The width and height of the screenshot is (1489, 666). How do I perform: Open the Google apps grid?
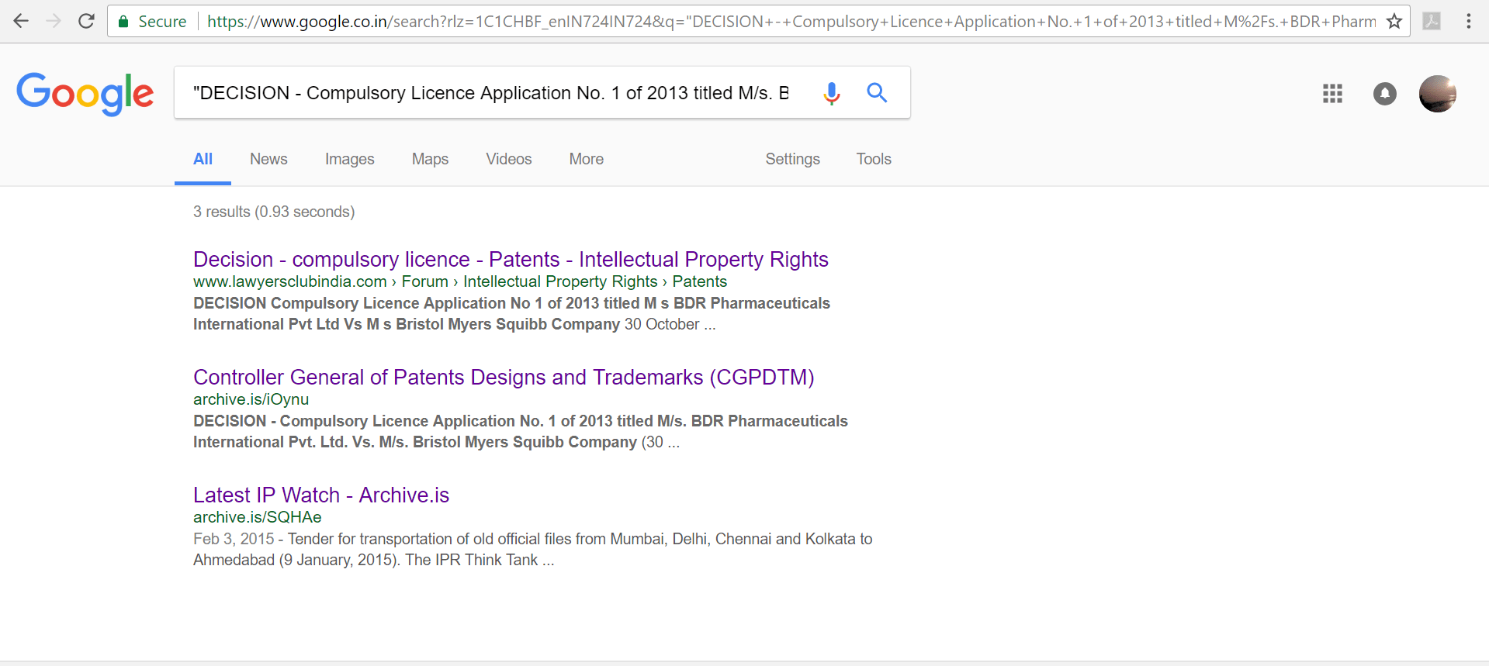1332,94
